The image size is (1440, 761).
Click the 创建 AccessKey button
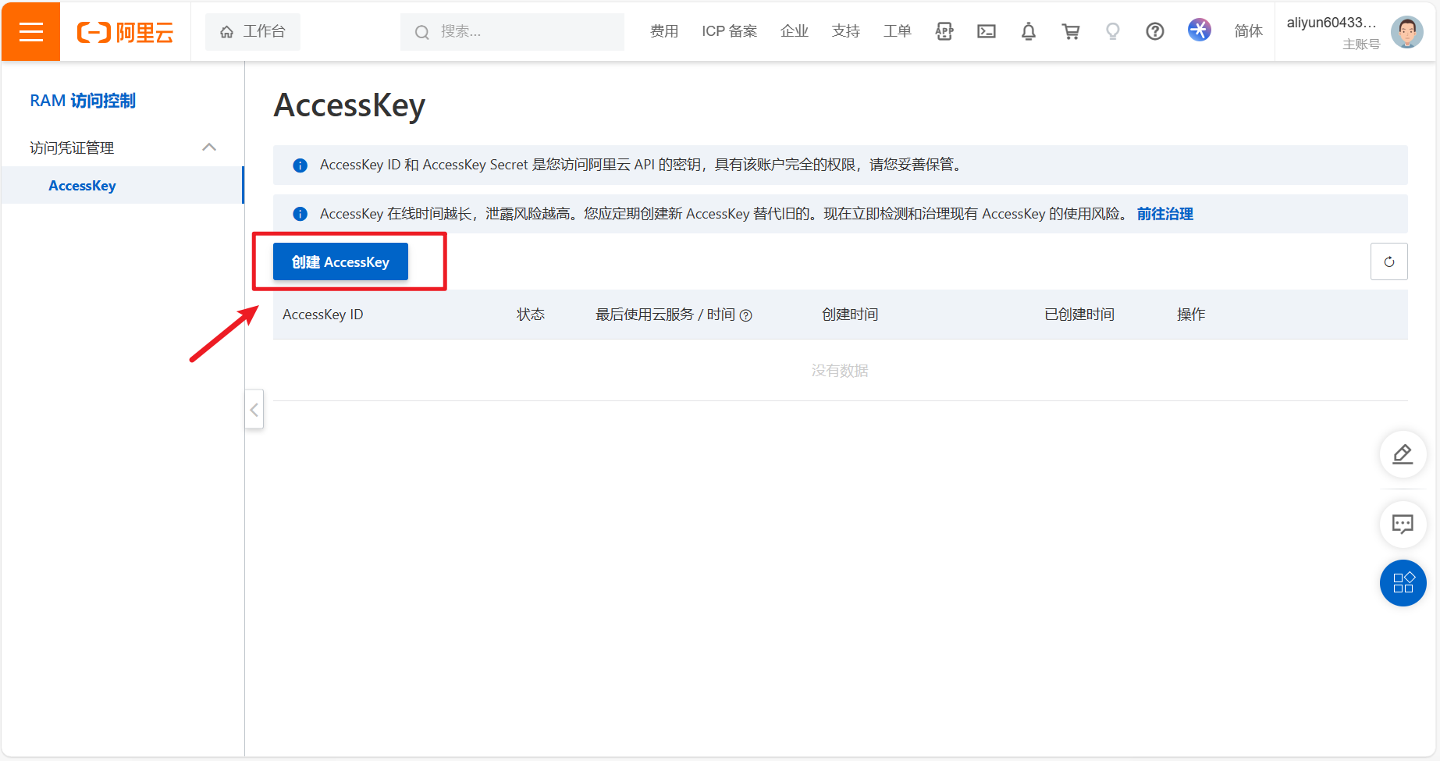[x=340, y=261]
